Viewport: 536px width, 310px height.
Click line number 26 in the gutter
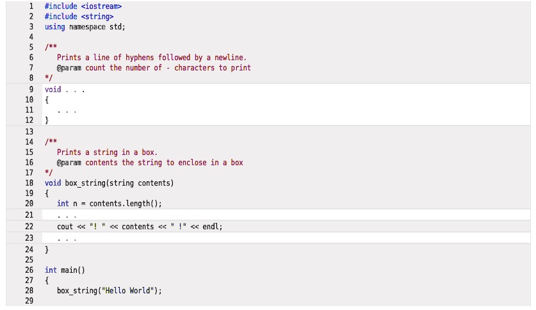pos(29,270)
